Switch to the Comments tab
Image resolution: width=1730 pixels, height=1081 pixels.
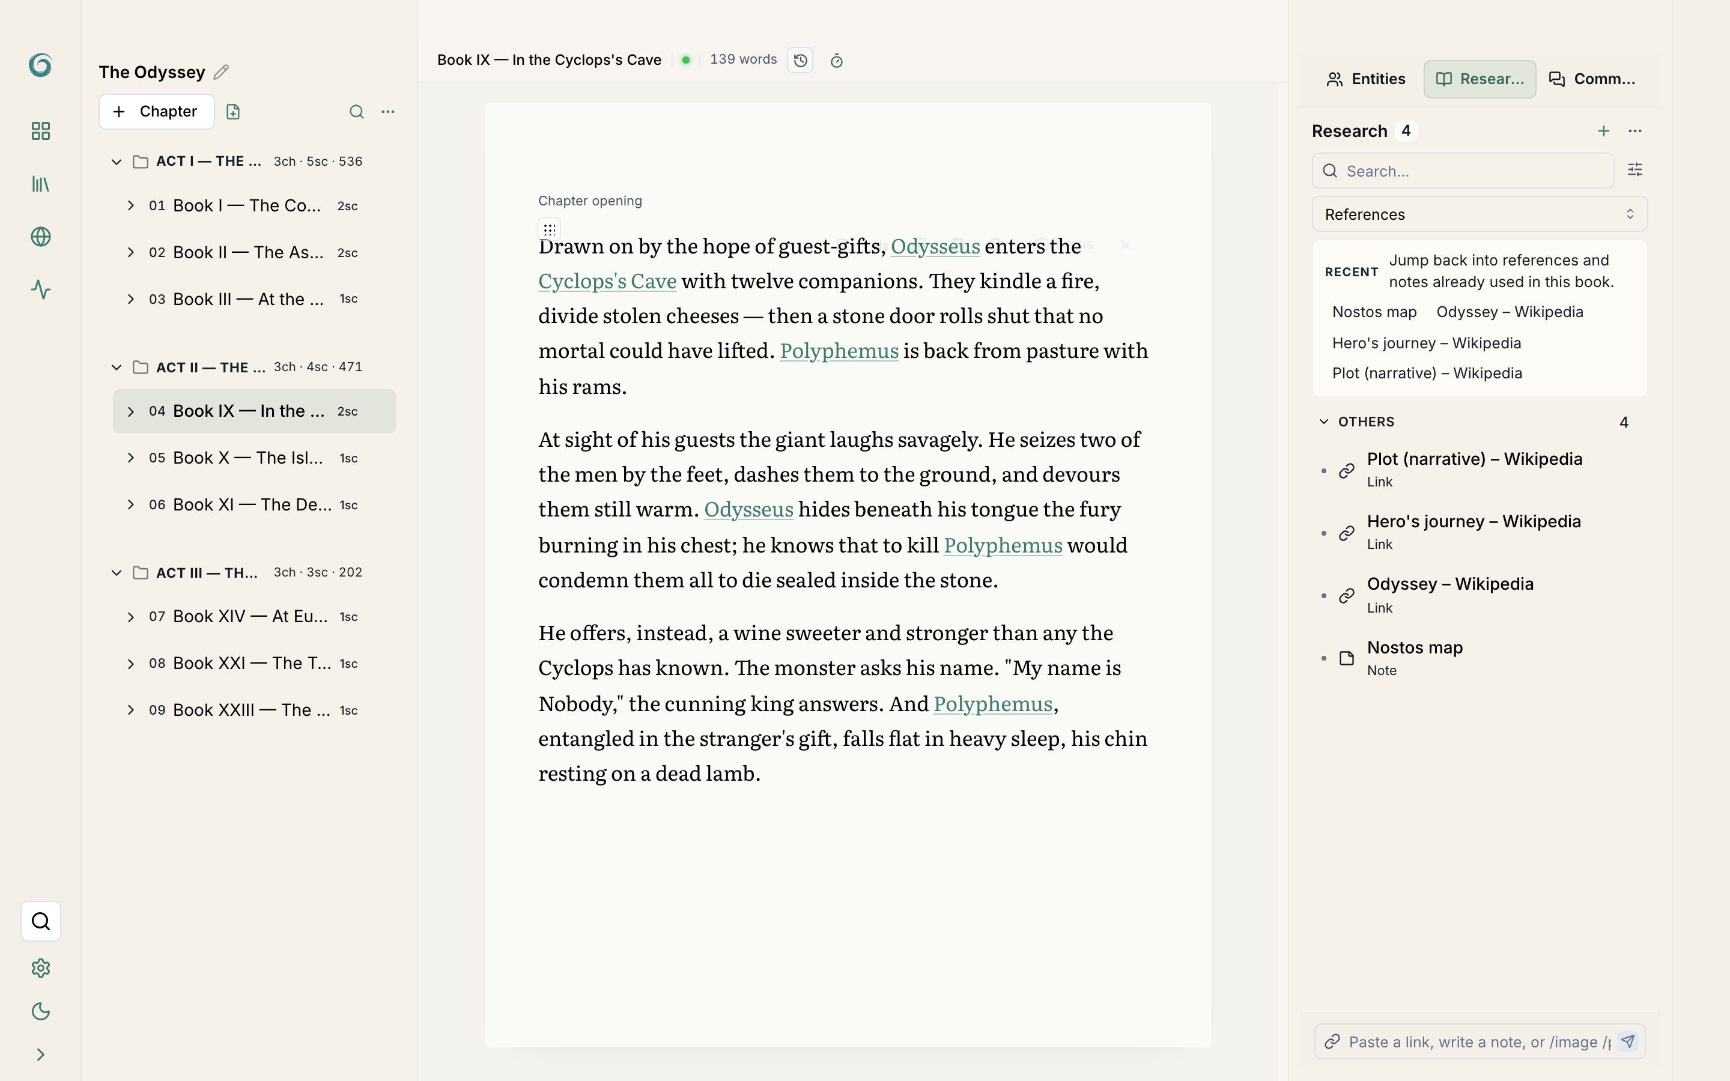pyautogui.click(x=1592, y=79)
